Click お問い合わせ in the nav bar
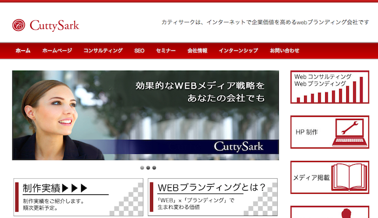378x218 pixels. [285, 51]
